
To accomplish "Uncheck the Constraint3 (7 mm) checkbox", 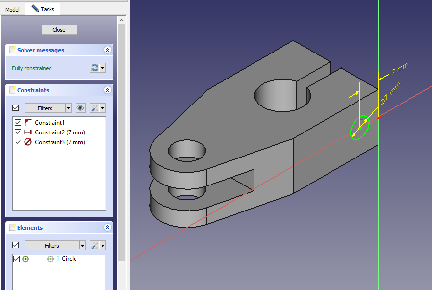I will 18,142.
